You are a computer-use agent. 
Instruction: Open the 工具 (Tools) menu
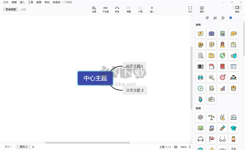(31, 2)
